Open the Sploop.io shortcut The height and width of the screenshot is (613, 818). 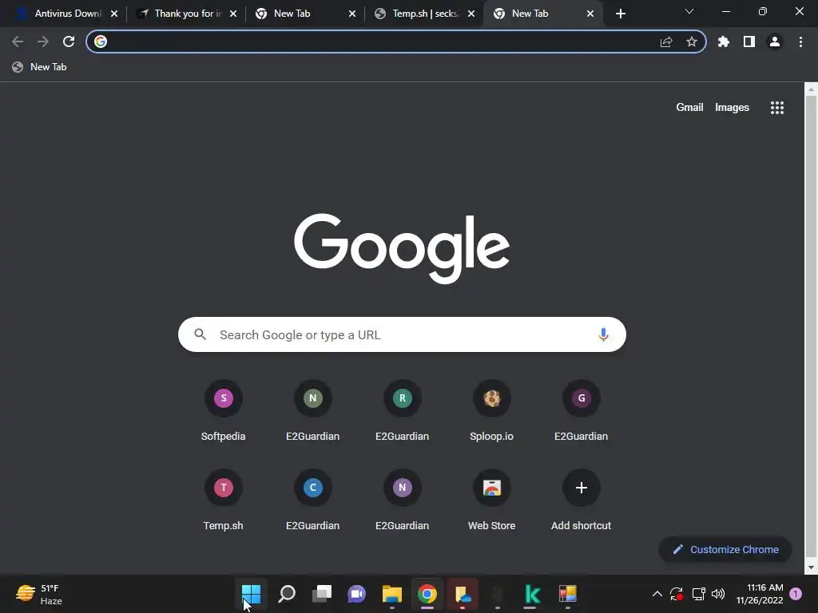[x=491, y=411]
